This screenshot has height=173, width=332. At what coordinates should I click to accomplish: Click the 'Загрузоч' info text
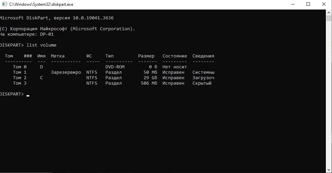click(x=203, y=78)
